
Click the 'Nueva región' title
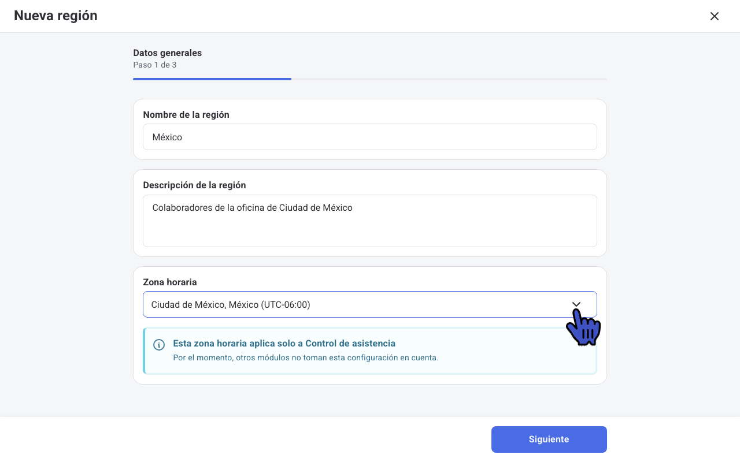click(x=55, y=16)
